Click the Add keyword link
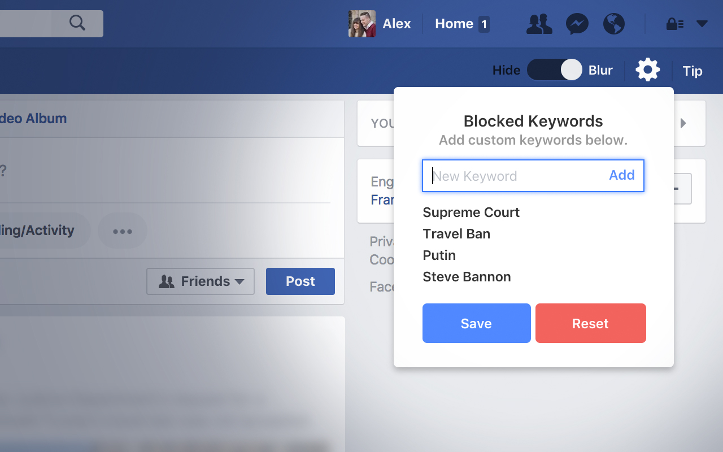The height and width of the screenshot is (452, 723). point(622,175)
